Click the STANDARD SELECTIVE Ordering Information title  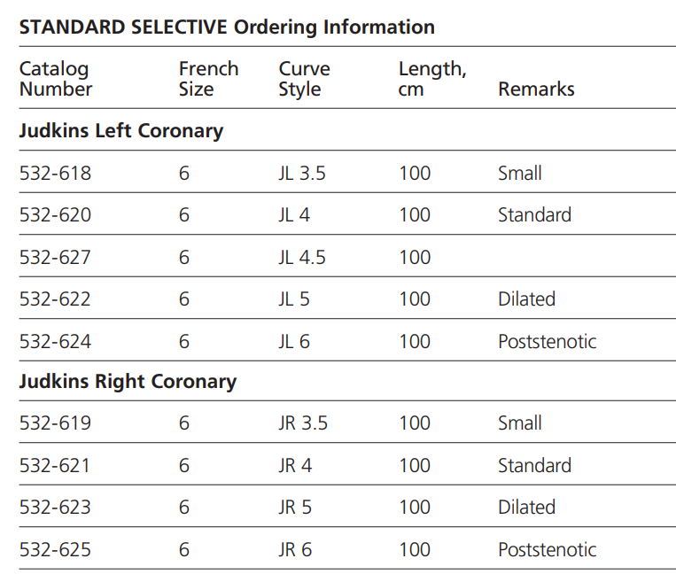click(x=227, y=27)
